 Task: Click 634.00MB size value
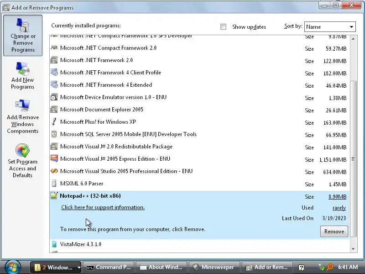coord(335,172)
